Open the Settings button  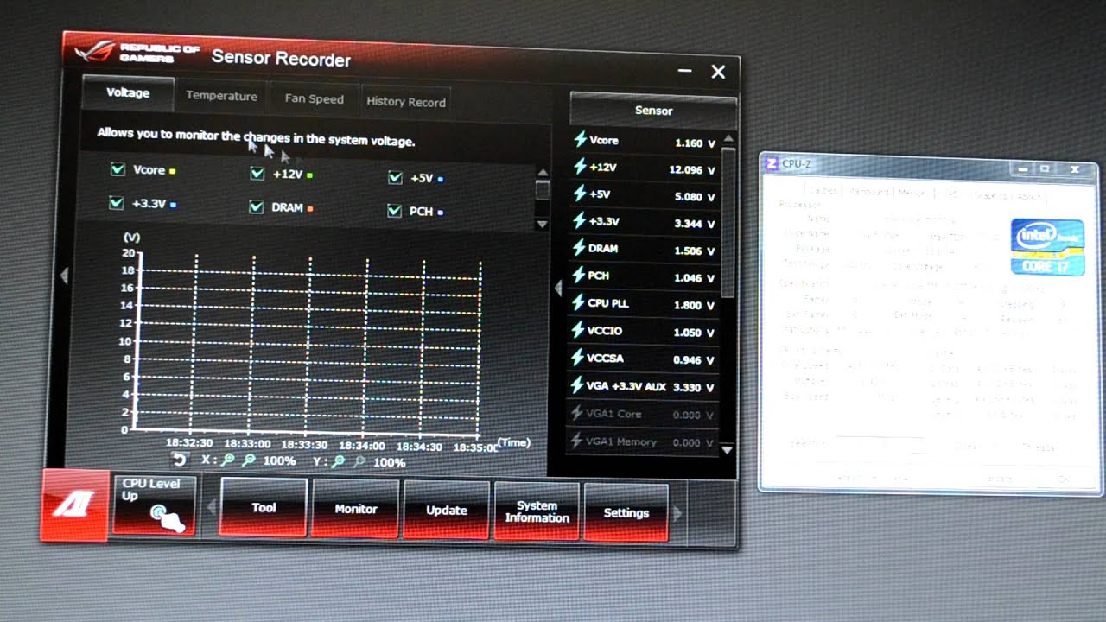tap(626, 512)
